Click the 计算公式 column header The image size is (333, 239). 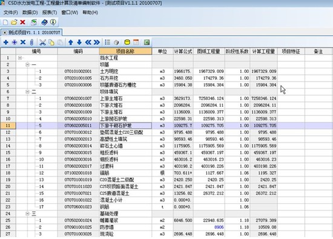coord(183,52)
